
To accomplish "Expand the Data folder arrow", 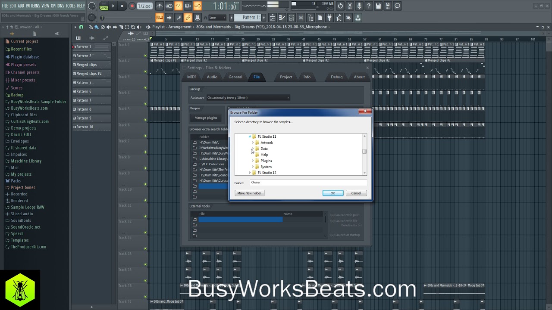I will pyautogui.click(x=253, y=149).
